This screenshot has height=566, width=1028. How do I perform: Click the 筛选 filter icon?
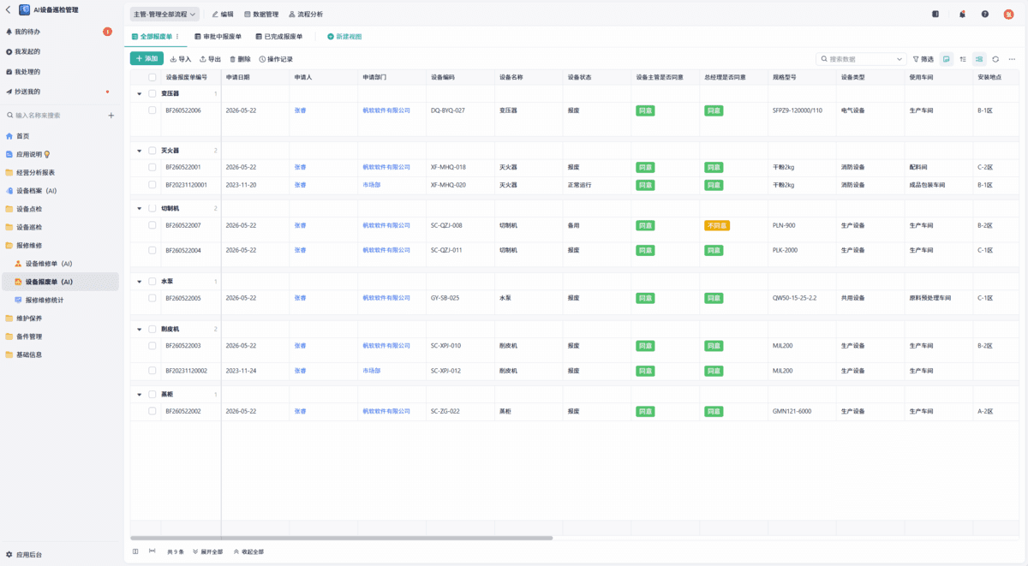click(916, 59)
